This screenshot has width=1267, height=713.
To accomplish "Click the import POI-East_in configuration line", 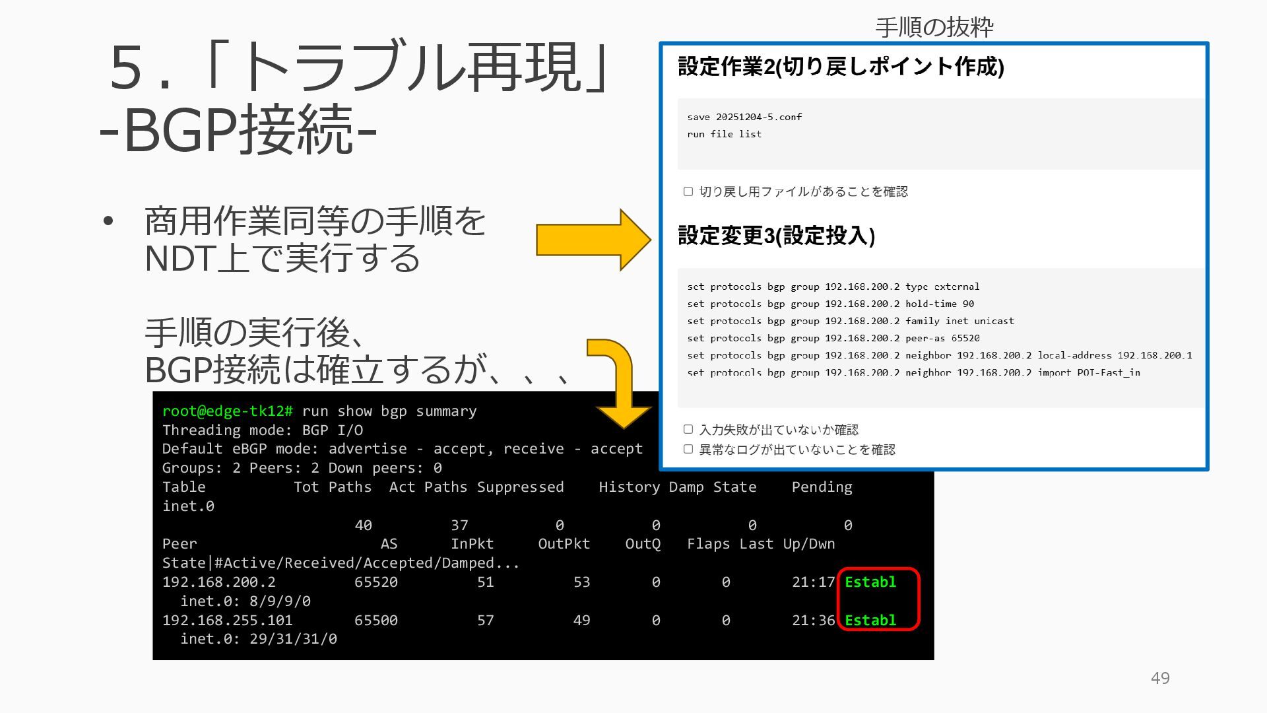I will [913, 372].
